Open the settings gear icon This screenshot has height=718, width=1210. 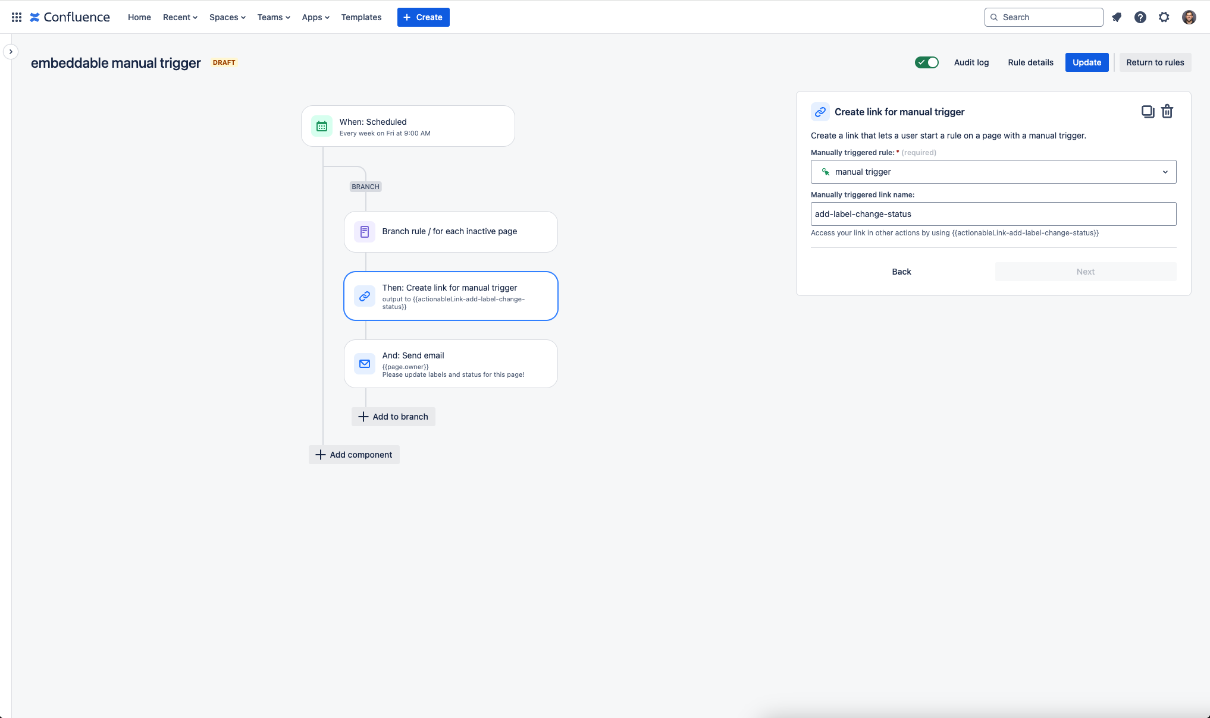pos(1164,17)
